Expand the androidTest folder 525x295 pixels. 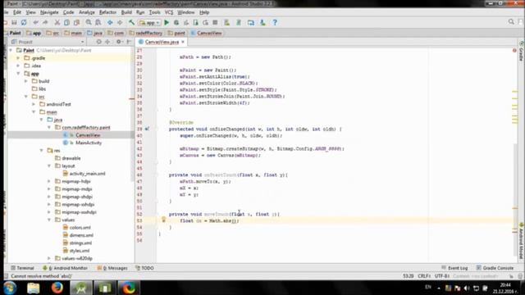(34, 104)
